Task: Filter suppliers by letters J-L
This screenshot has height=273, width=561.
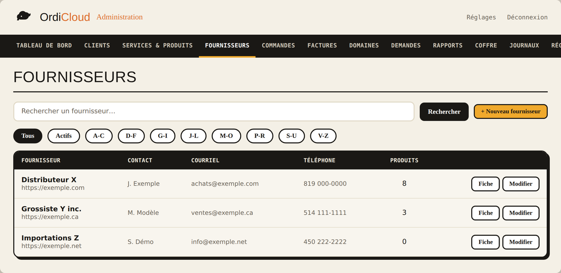Action: (x=194, y=136)
